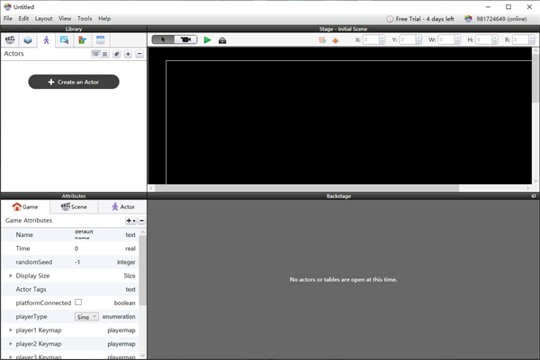
Task: Remove actor with the Library minus button
Action: [x=139, y=54]
